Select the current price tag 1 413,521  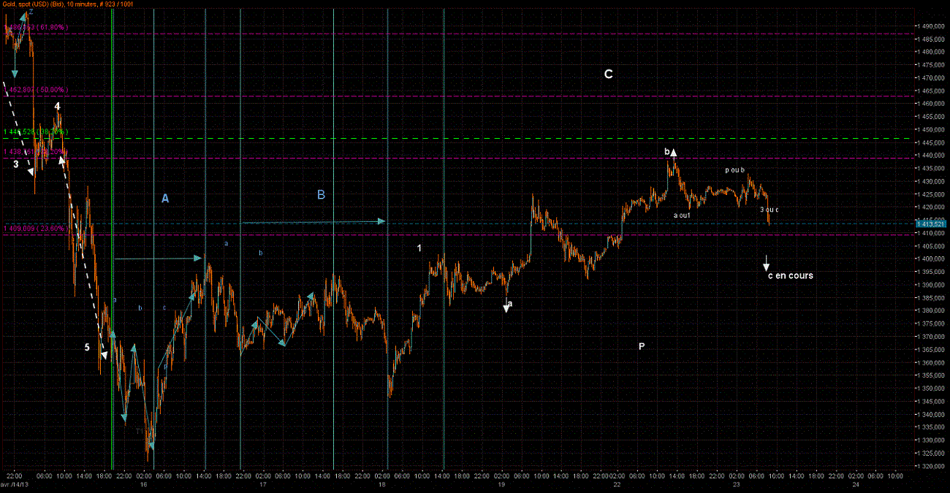click(930, 223)
